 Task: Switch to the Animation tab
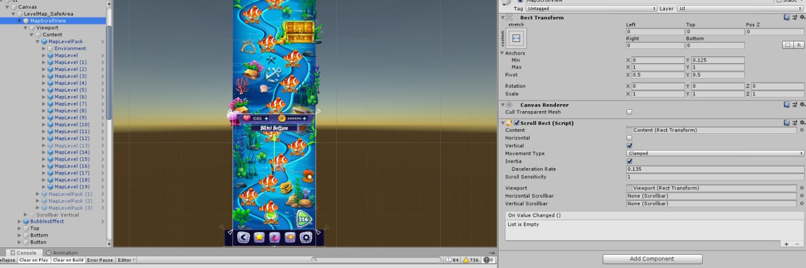(62, 253)
